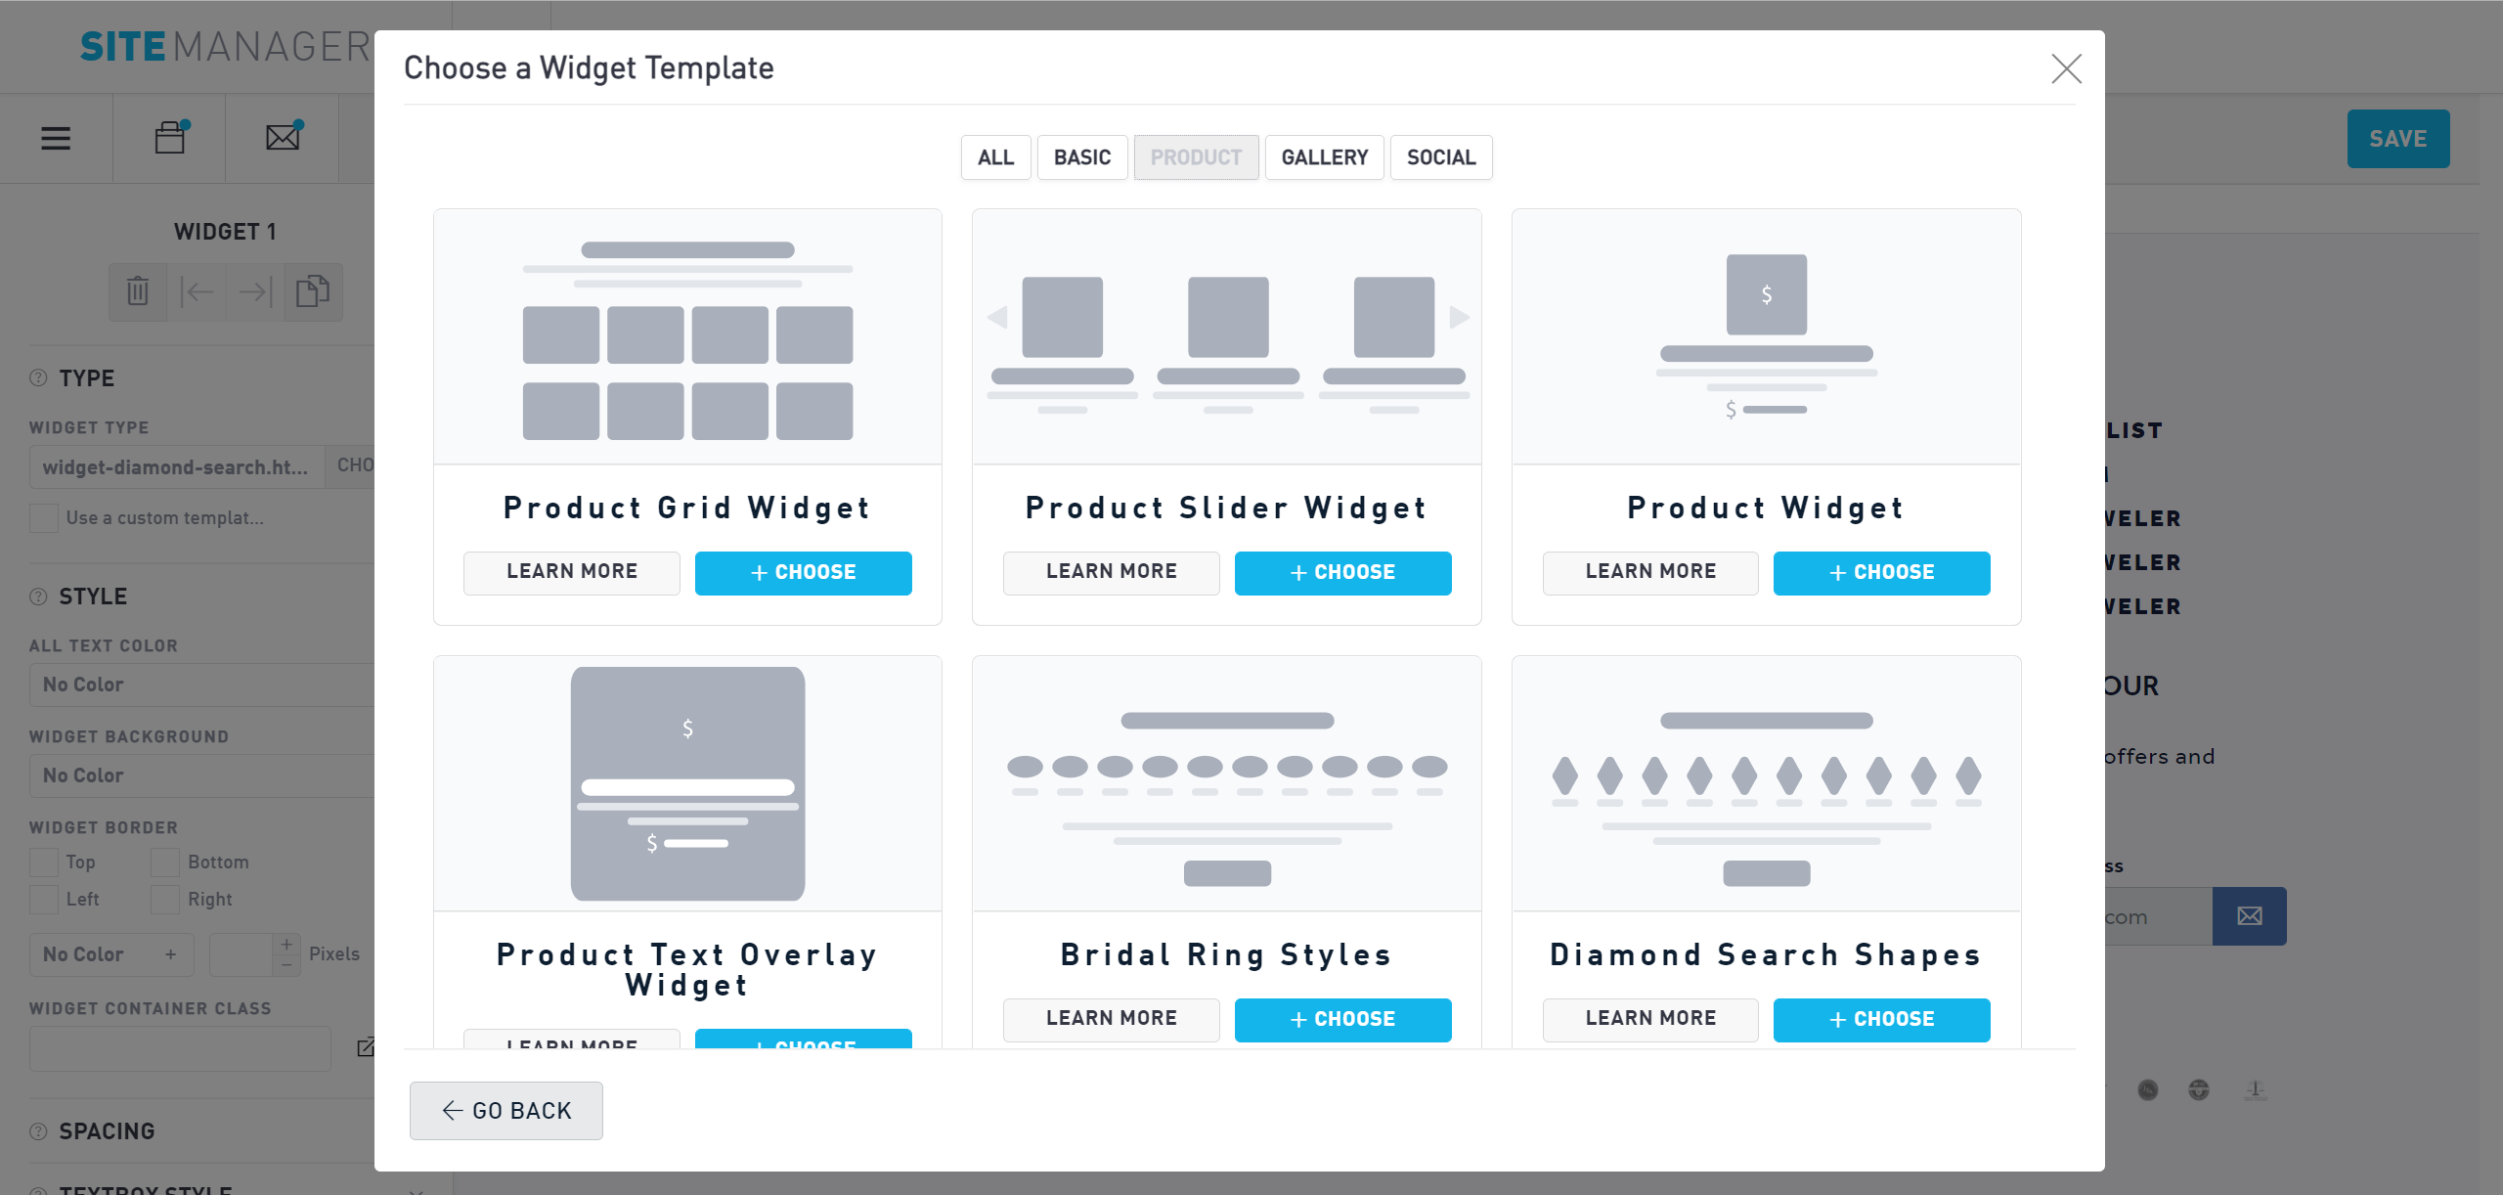Check the Top widget border checkbox

pos(44,862)
